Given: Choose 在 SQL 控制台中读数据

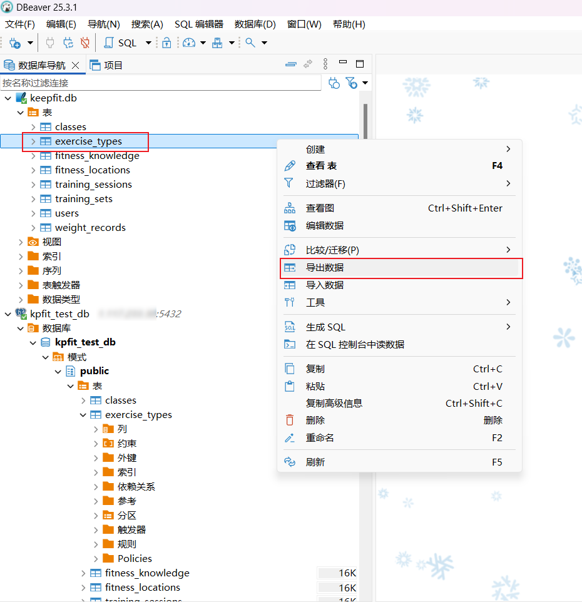Looking at the screenshot, I should [x=399, y=345].
